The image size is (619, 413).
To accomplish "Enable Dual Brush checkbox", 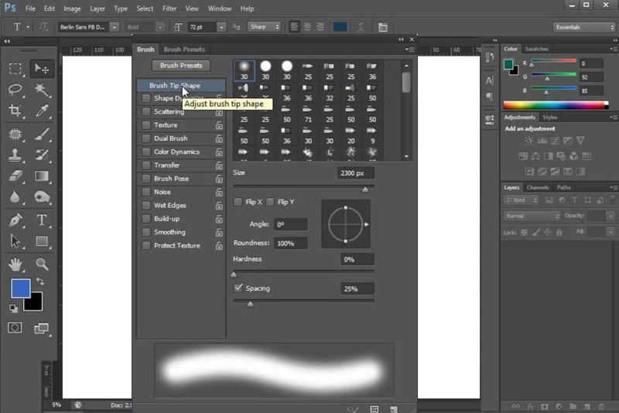I will pos(146,138).
